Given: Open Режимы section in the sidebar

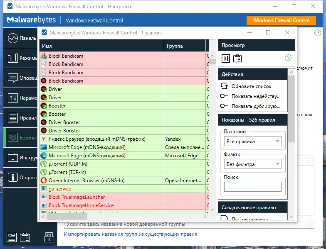Looking at the screenshot, I should coord(20,58).
